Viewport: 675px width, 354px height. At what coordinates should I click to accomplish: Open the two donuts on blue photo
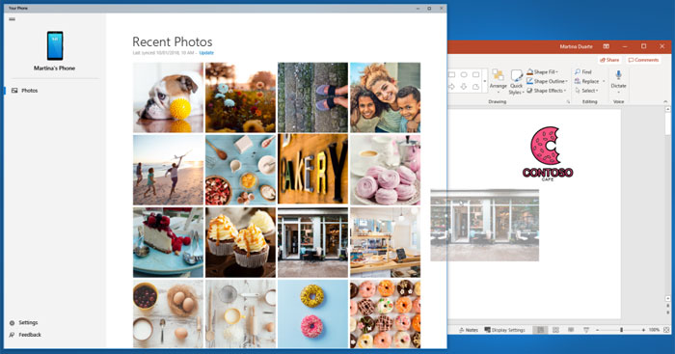[313, 313]
